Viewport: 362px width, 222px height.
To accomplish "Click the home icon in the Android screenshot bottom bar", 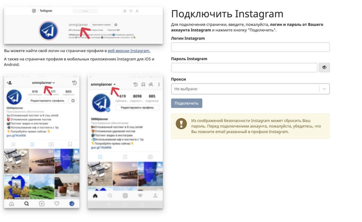I will (x=95, y=196).
